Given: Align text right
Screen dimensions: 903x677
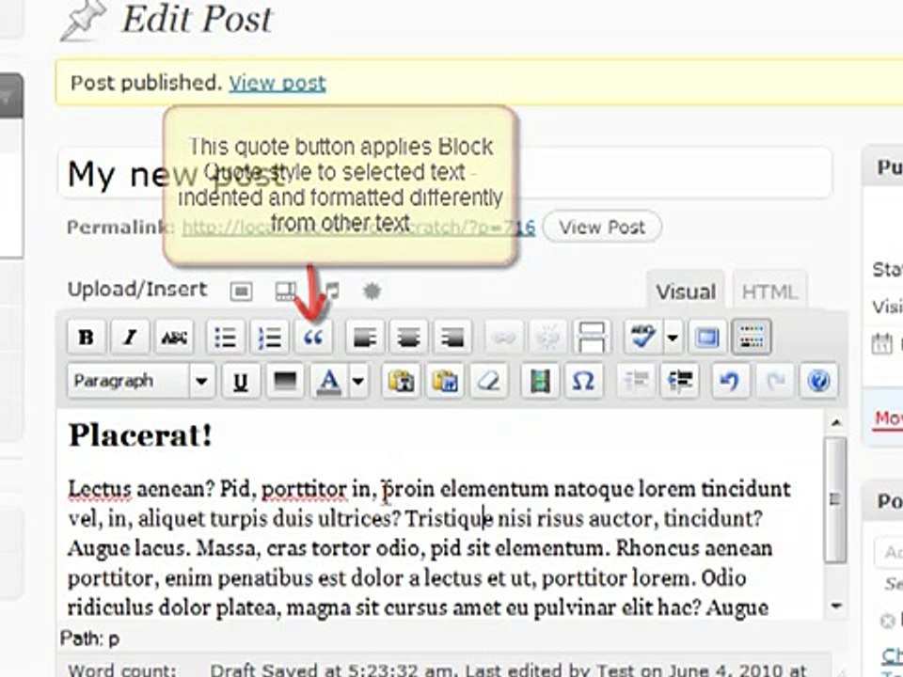Looking at the screenshot, I should 452,337.
